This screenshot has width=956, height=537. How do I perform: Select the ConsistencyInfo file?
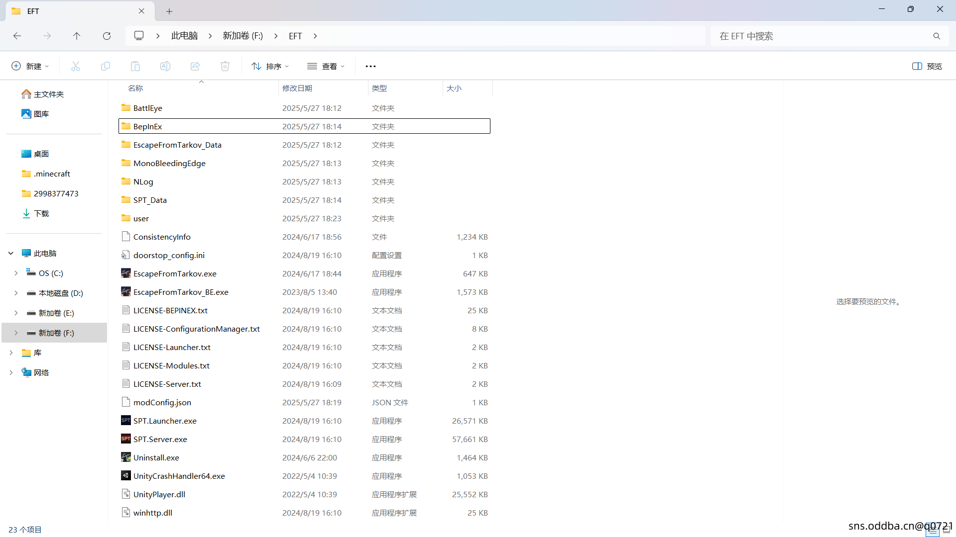click(x=304, y=237)
